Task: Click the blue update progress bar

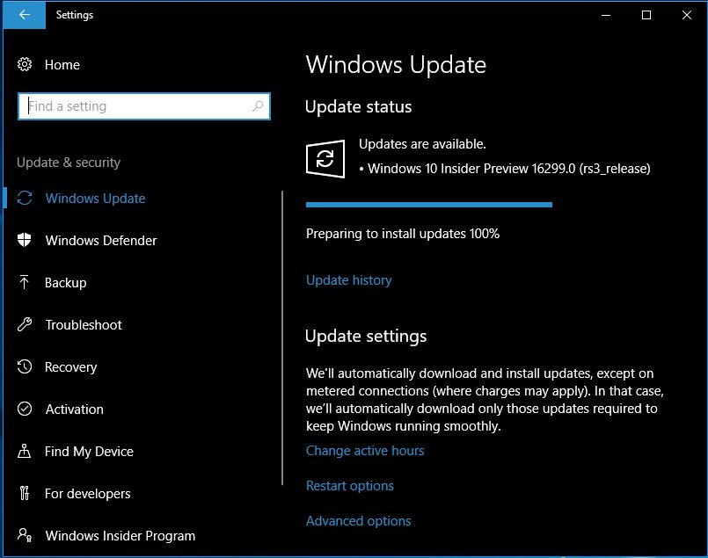Action: pos(429,205)
